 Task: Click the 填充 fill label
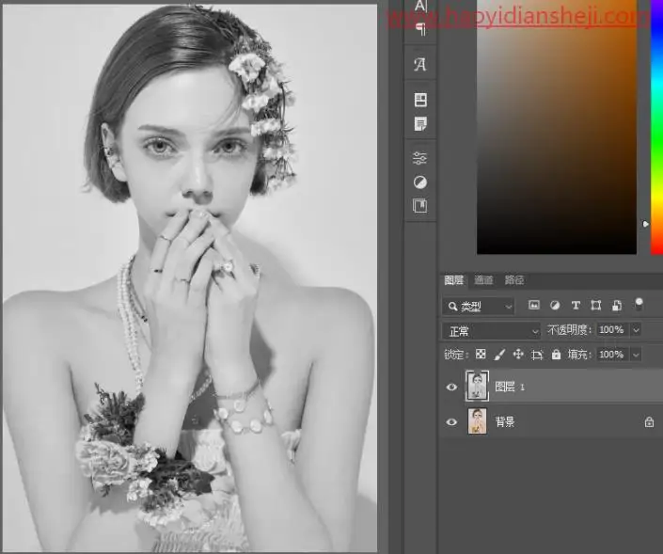point(577,355)
